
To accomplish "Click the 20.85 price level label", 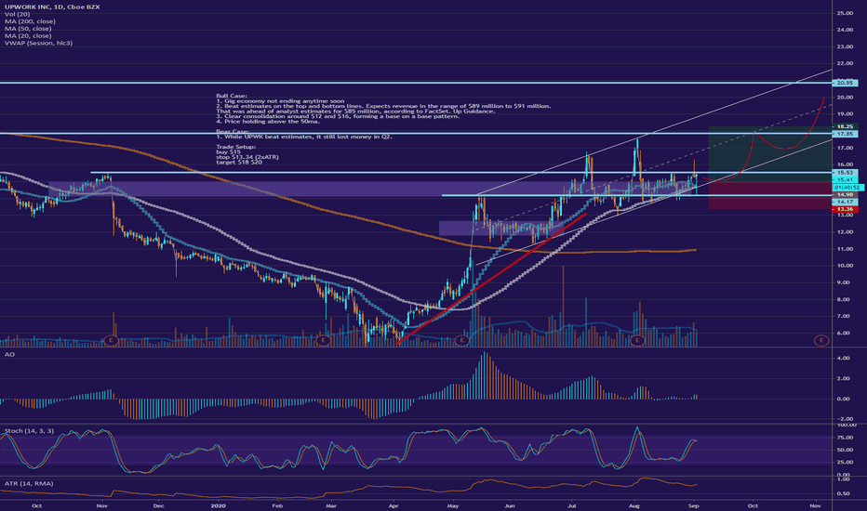I will (845, 83).
